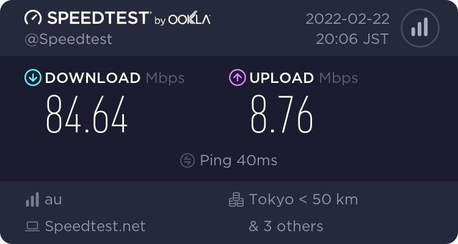The height and width of the screenshot is (244, 458).
Task: Click the "& 3 others" servers text
Action: point(286,226)
